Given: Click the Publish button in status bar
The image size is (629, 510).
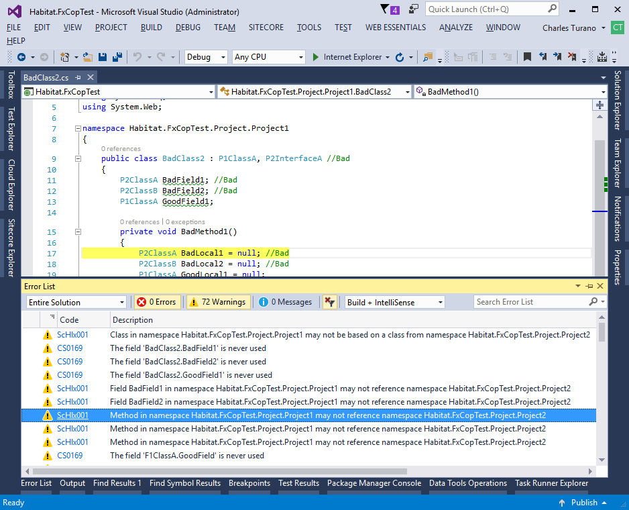Looking at the screenshot, I should pos(583,503).
